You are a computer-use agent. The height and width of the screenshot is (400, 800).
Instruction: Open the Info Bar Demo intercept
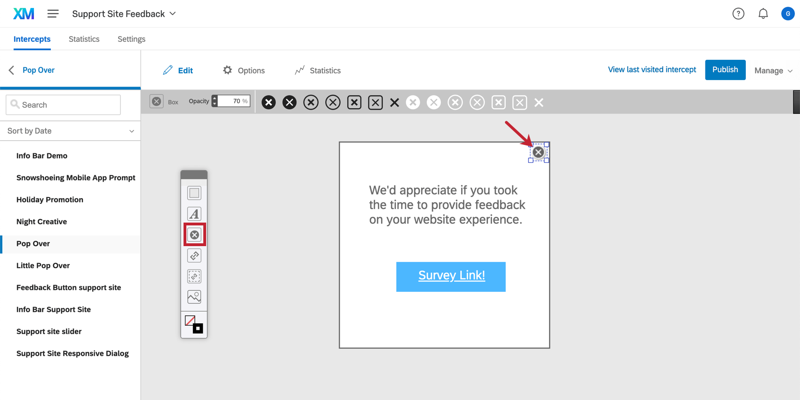(42, 156)
